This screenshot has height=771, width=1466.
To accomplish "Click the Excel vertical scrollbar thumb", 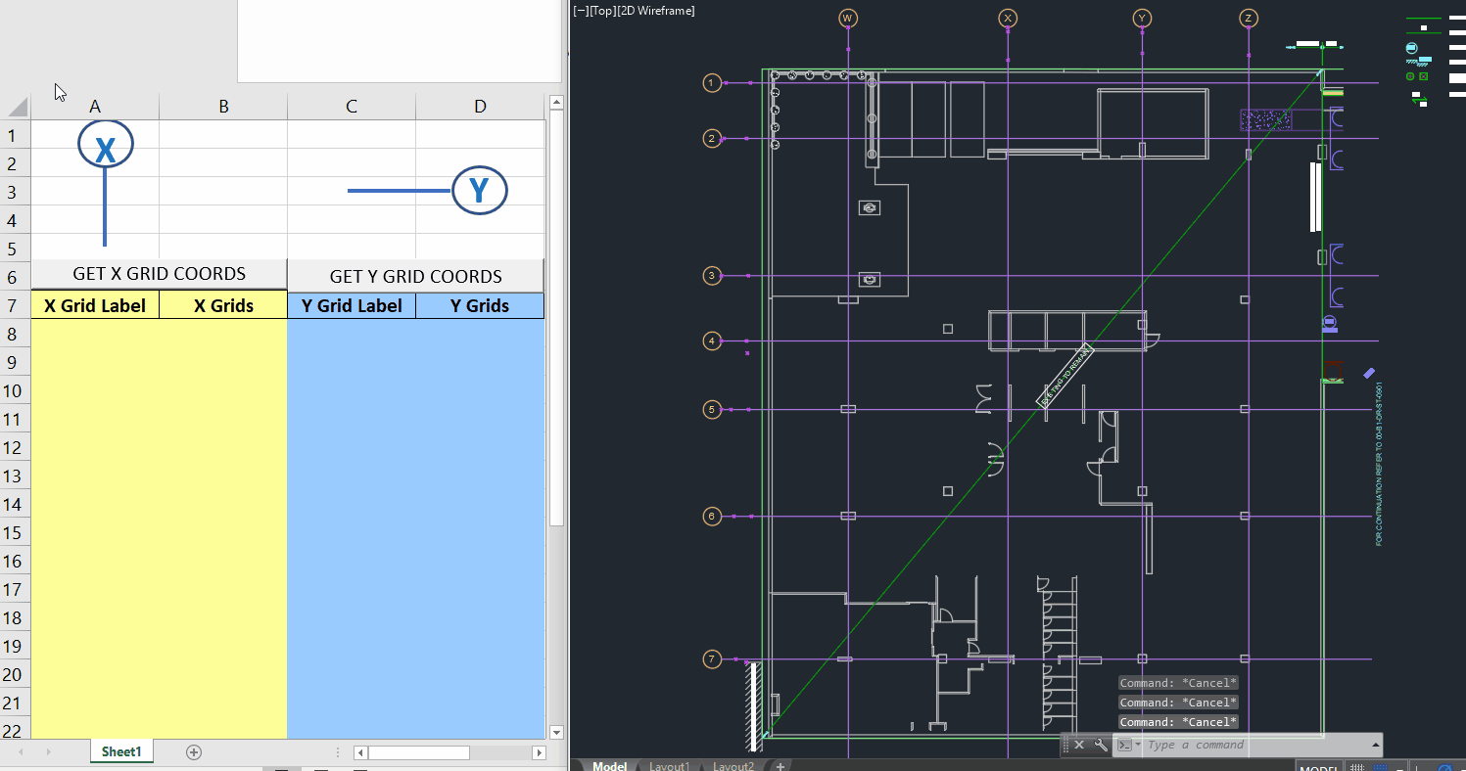I will 556,318.
